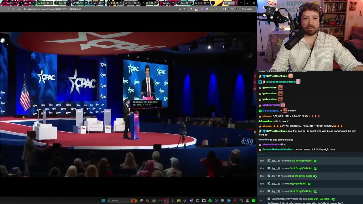Open the Kick app in taskbar
Viewport: 363px width, 204px height.
click(254, 201)
